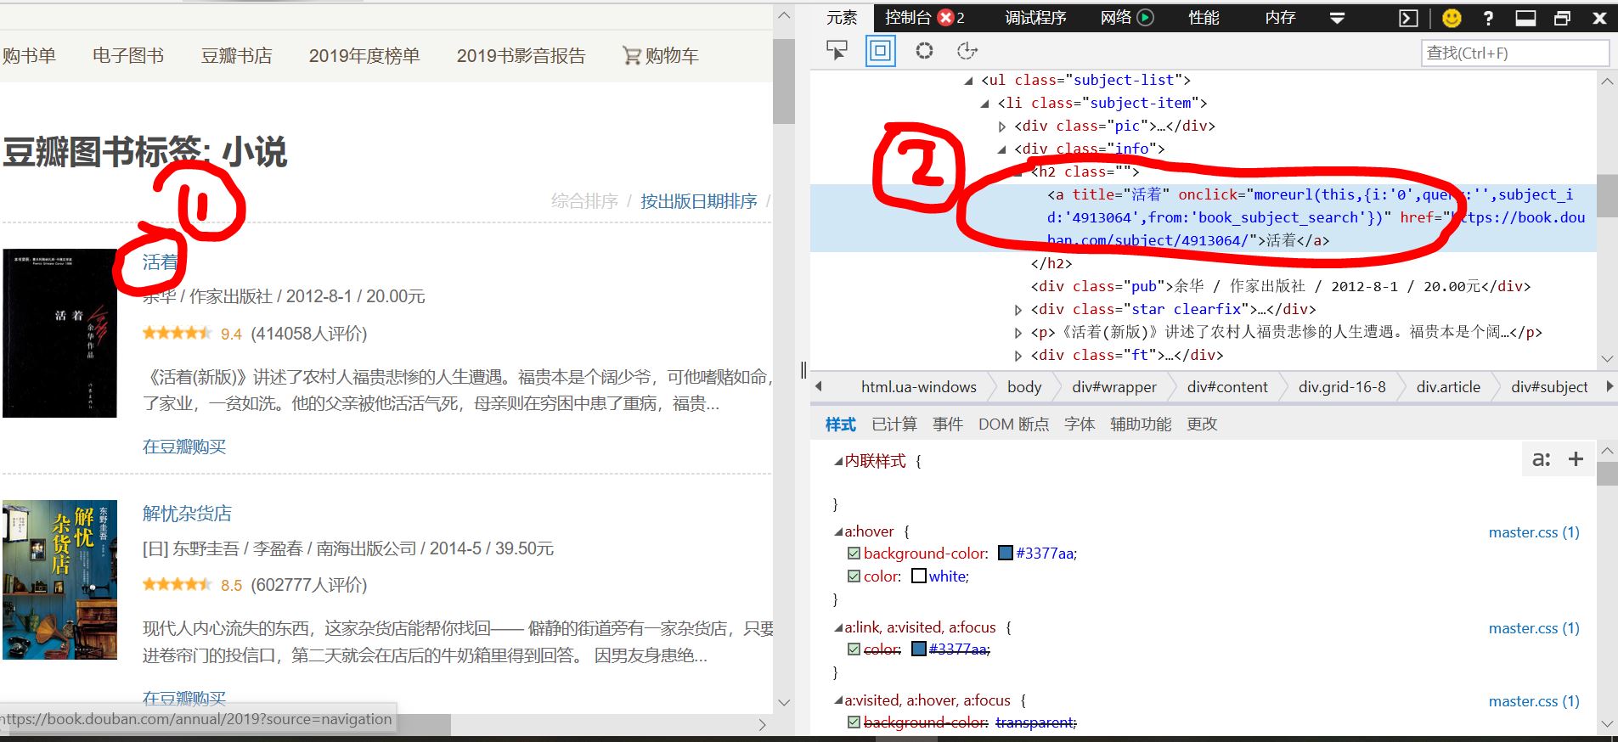
Task: Focus the 查找(Ctrl+F) search field
Action: pos(1515,53)
